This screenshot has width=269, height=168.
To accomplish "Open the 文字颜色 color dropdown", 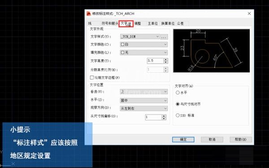I will (144, 44).
